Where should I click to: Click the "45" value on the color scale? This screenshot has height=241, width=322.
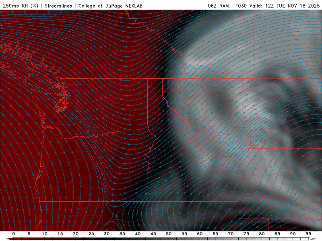153,234
